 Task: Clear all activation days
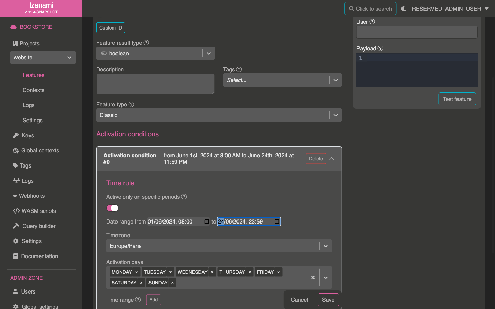[313, 277]
